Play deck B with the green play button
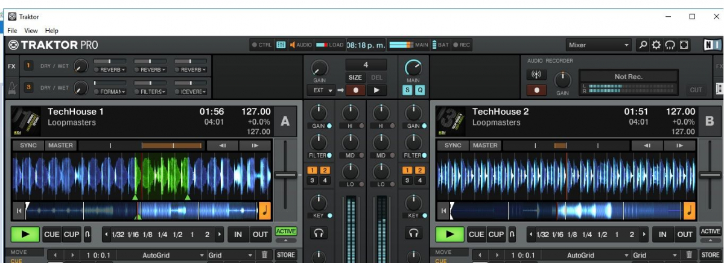724x263 pixels. point(450,234)
